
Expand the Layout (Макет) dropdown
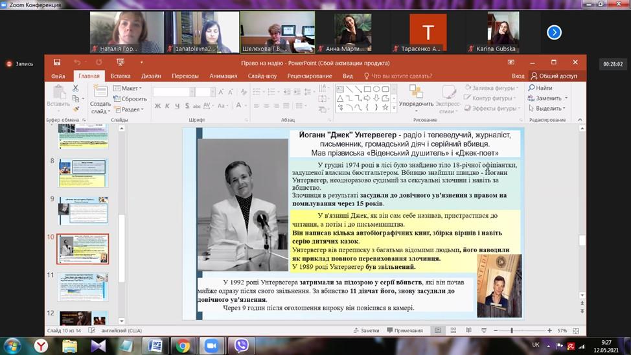(128, 88)
